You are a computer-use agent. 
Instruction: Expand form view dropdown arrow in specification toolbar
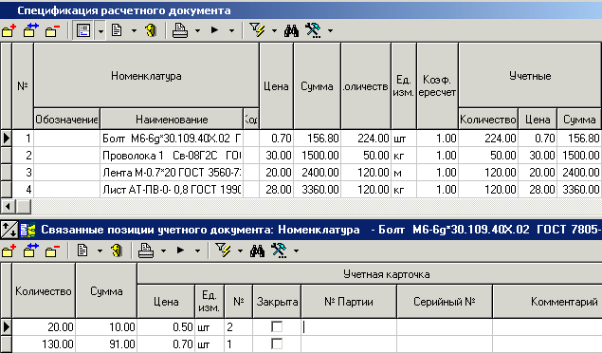(100, 30)
